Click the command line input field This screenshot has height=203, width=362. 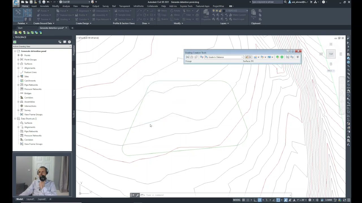point(218,195)
